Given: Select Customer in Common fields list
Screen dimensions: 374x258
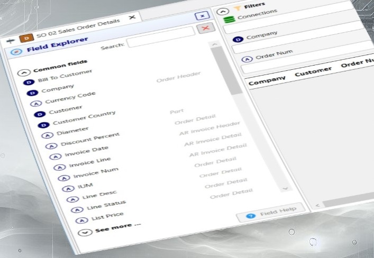Looking at the screenshot, I should coord(66,109).
